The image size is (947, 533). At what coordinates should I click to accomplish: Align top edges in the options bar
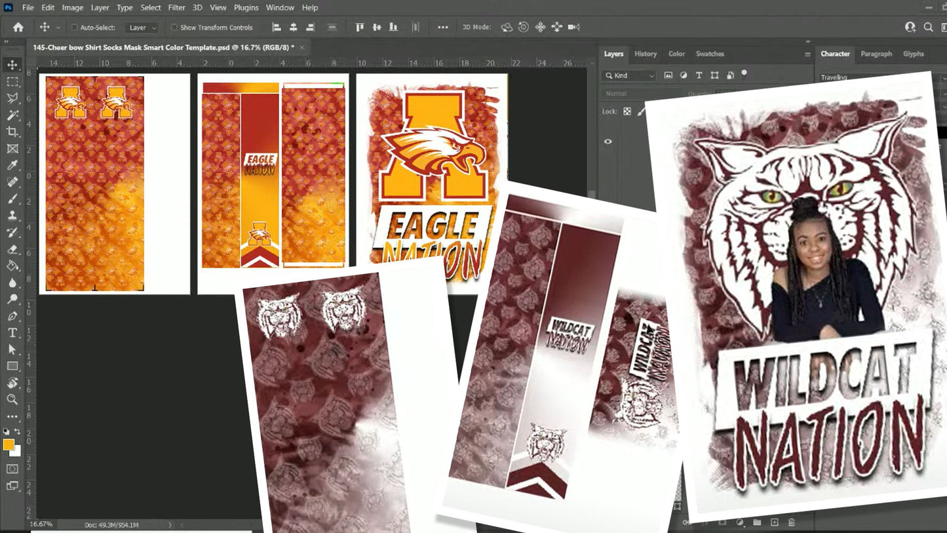(360, 28)
